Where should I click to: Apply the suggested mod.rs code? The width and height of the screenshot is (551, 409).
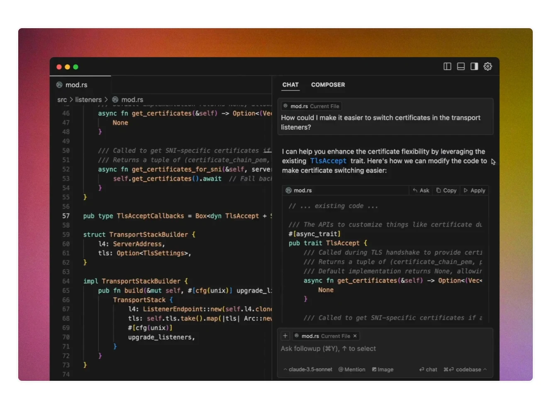click(474, 190)
